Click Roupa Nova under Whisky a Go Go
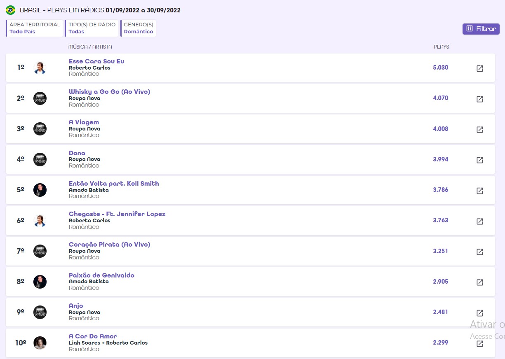 tap(85, 98)
